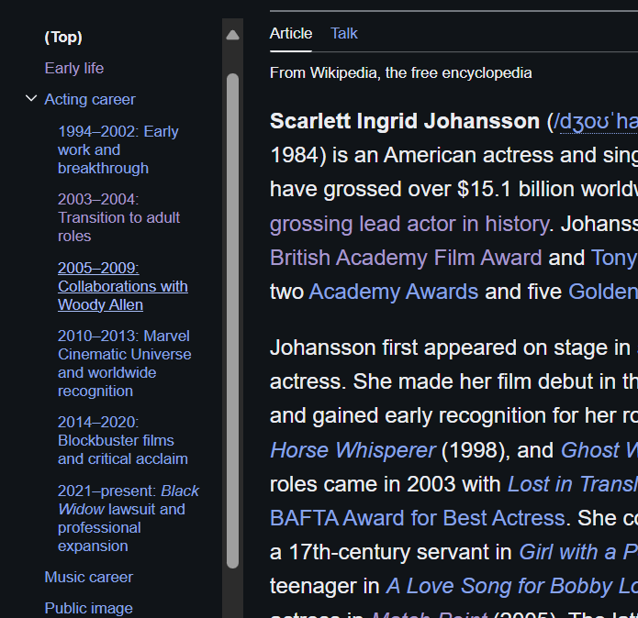This screenshot has height=618, width=638.
Task: Open Music career in contents
Action: click(89, 577)
